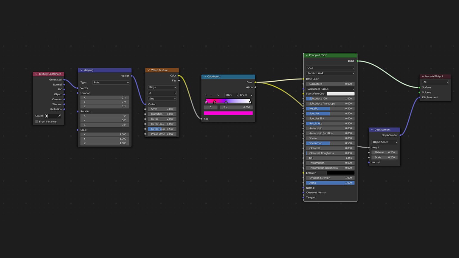Click the Wave Texture Color output socket
This screenshot has height=258, width=459.
[x=179, y=76]
